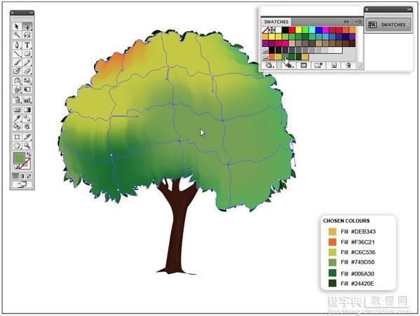The image size is (420, 316).
Task: Swap fill and stroke colors
Action: [29, 155]
